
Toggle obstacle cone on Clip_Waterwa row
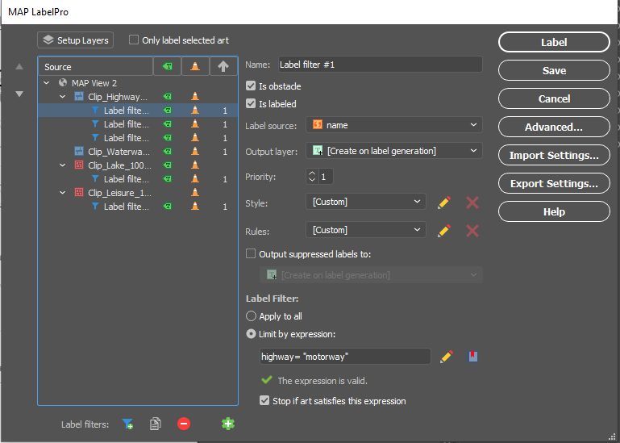point(195,151)
